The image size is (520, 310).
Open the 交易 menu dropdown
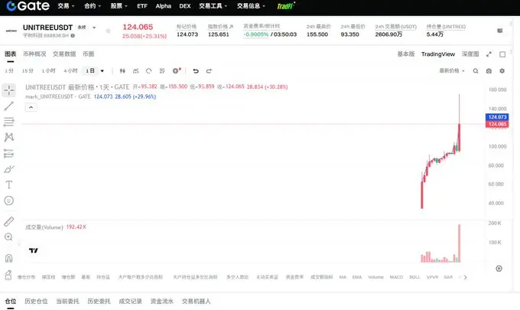(66, 5)
